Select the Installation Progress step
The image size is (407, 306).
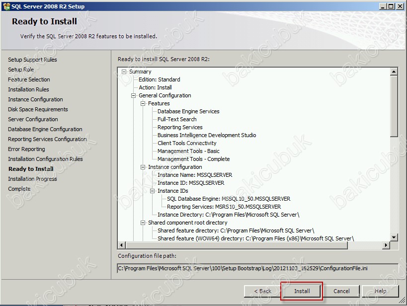click(x=32, y=179)
